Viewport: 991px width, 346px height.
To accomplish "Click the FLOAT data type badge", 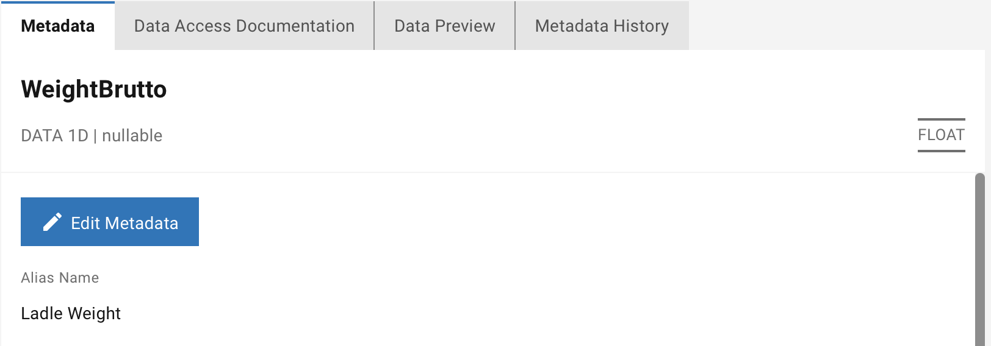I will click(941, 135).
